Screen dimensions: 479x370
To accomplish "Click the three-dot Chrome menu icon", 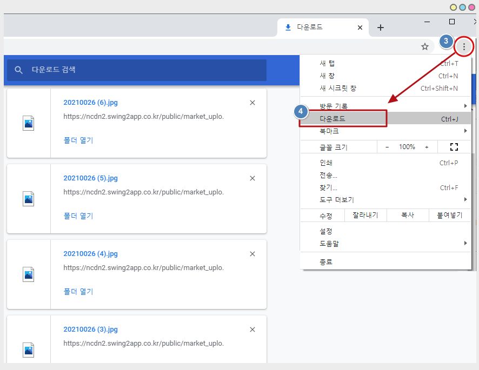I will click(464, 47).
